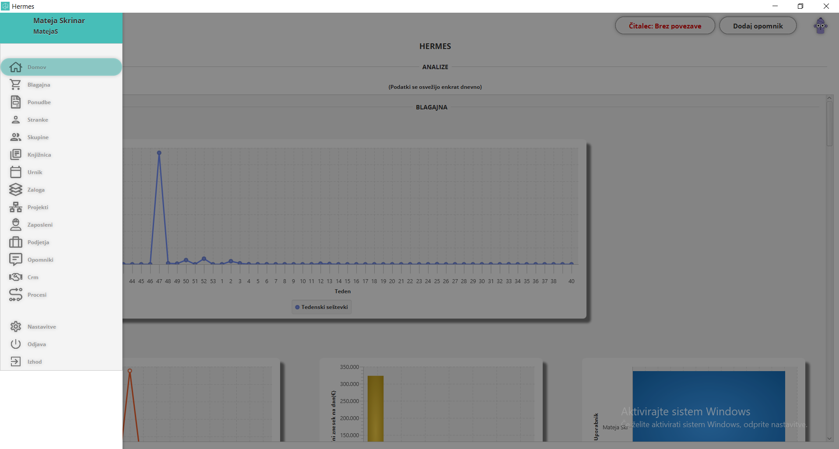Open Urnik menu label

point(35,172)
